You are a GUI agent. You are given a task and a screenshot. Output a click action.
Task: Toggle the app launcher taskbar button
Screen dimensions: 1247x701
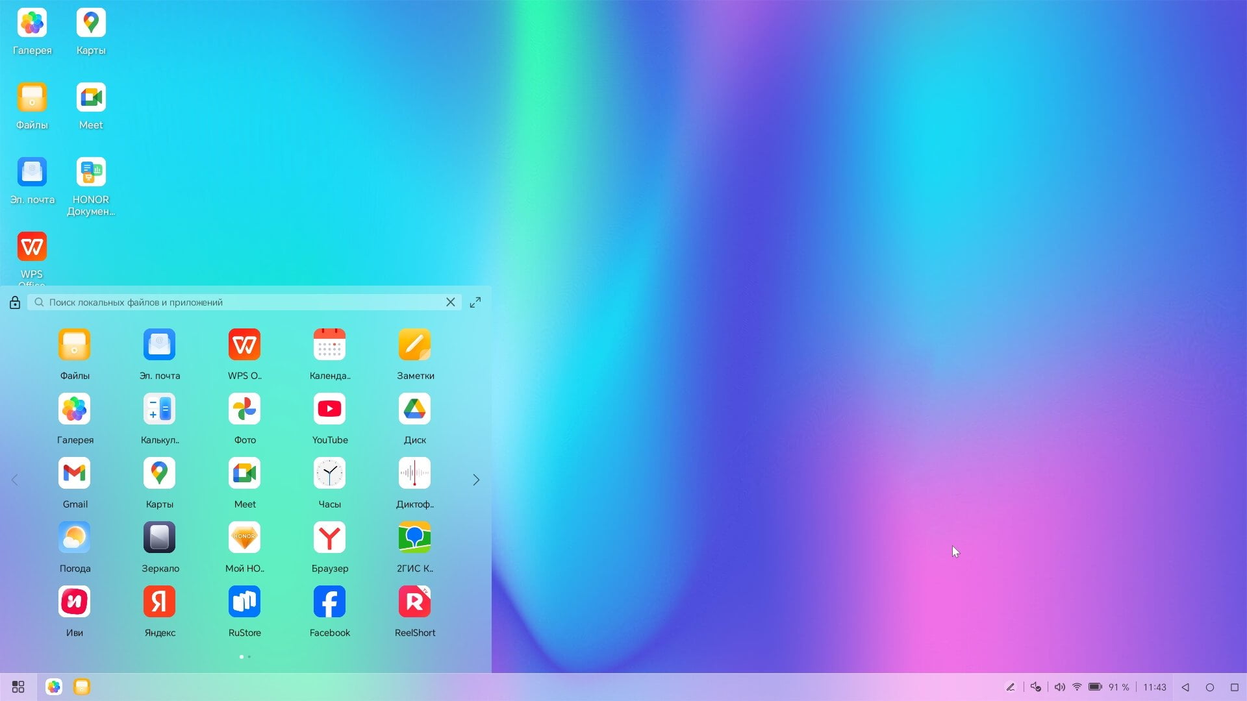(18, 687)
